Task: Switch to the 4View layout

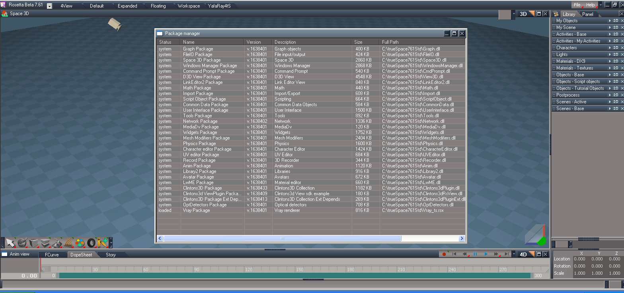Action: 66,6
